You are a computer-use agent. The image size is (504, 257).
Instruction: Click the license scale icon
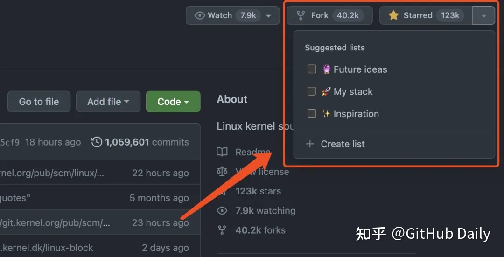click(222, 172)
